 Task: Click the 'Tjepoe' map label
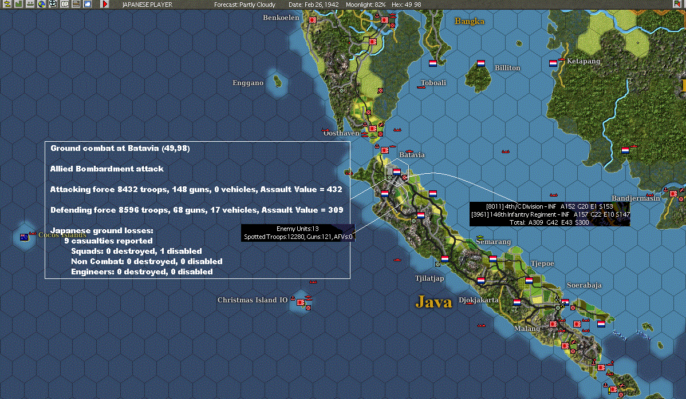[x=542, y=263]
